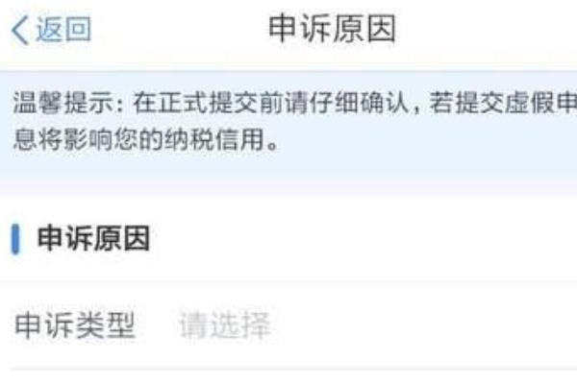The height and width of the screenshot is (384, 577).
Task: Click the 在正式提交前请仔细确认 reminder text
Action: pyautogui.click(x=270, y=102)
